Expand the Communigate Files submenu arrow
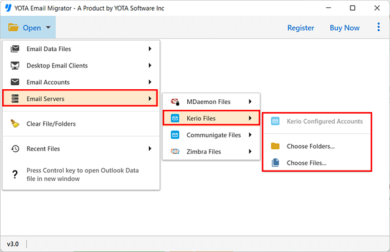 250,135
